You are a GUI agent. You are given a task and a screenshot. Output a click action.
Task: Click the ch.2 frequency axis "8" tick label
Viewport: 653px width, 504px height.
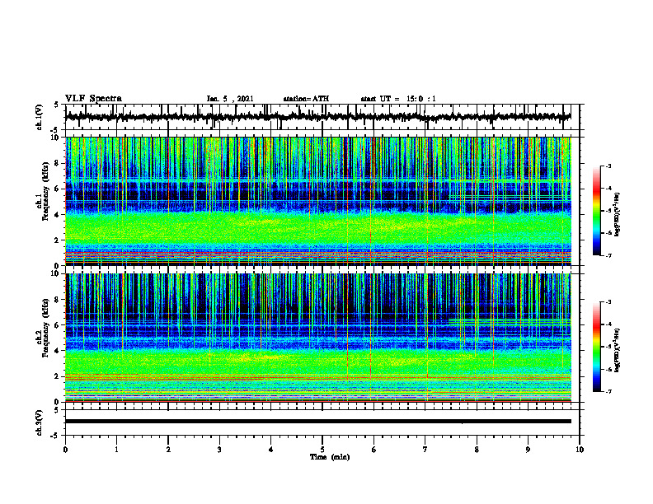(x=58, y=300)
